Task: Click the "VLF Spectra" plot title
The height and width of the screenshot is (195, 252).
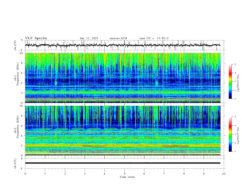Action: [x=36, y=38]
